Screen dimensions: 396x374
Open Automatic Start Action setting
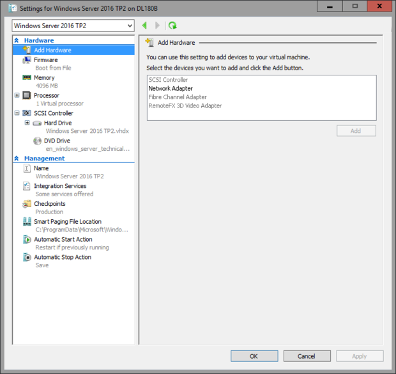(63, 239)
